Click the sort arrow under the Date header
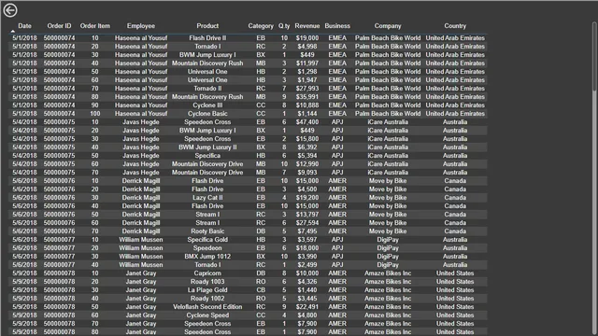This screenshot has width=598, height=336. click(x=12, y=31)
